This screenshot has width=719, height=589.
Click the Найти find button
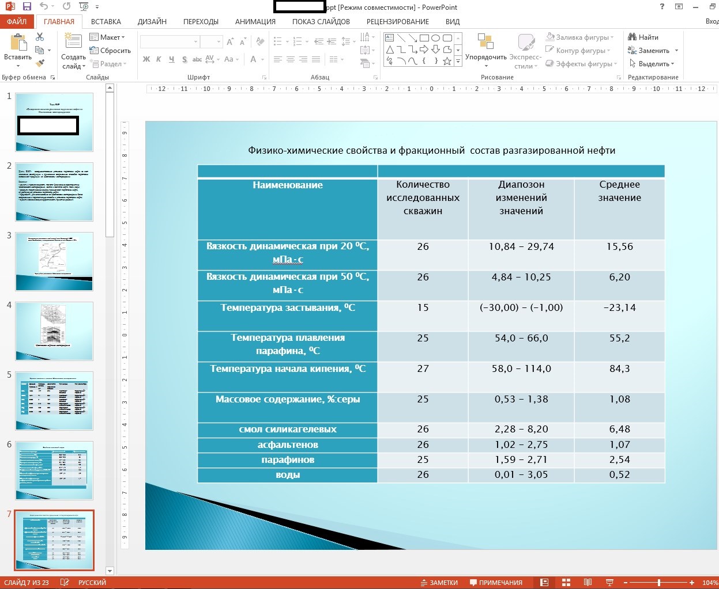pos(643,37)
